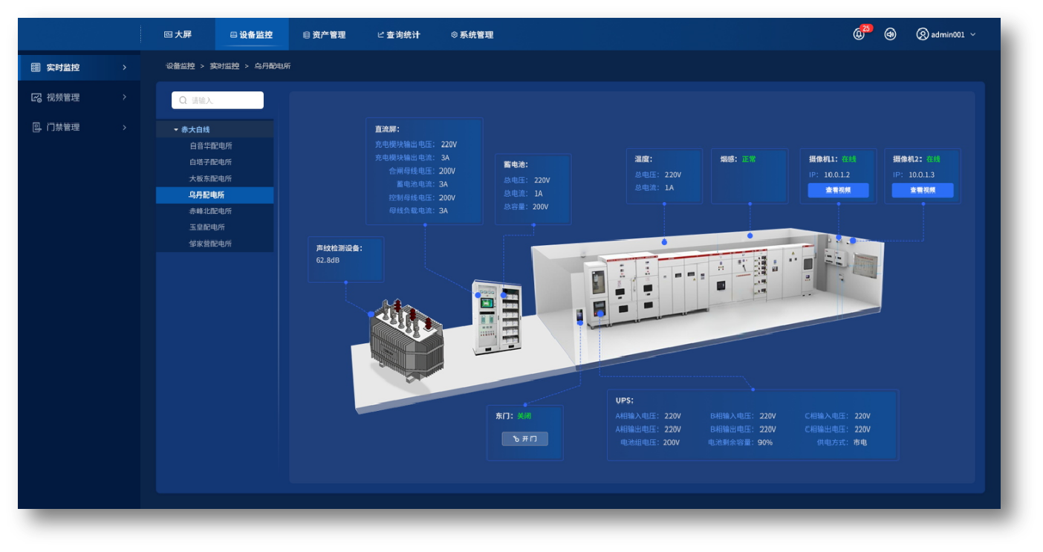1043x552 pixels.
Task: Open the 资产管理 menu tab
Action: pos(324,35)
